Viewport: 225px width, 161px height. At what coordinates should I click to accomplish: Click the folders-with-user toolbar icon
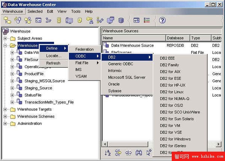click(28, 20)
